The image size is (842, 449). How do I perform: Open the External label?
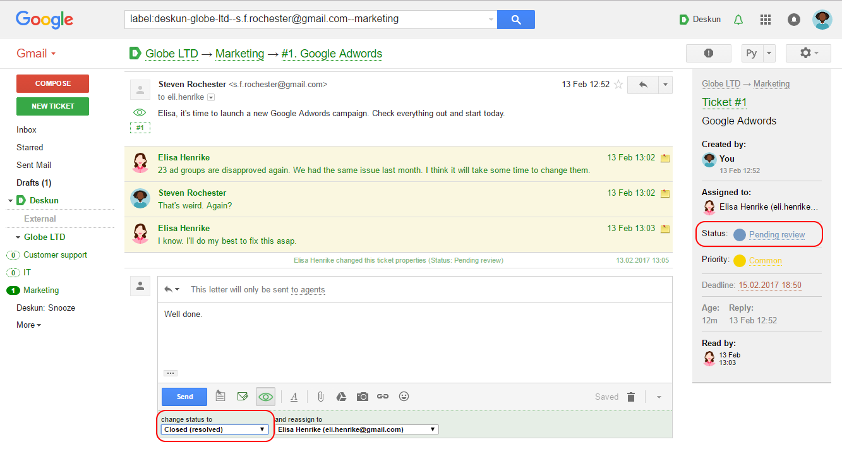click(40, 219)
